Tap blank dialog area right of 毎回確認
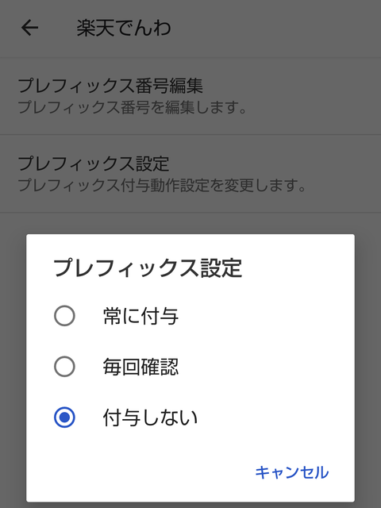 pyautogui.click(x=266, y=367)
